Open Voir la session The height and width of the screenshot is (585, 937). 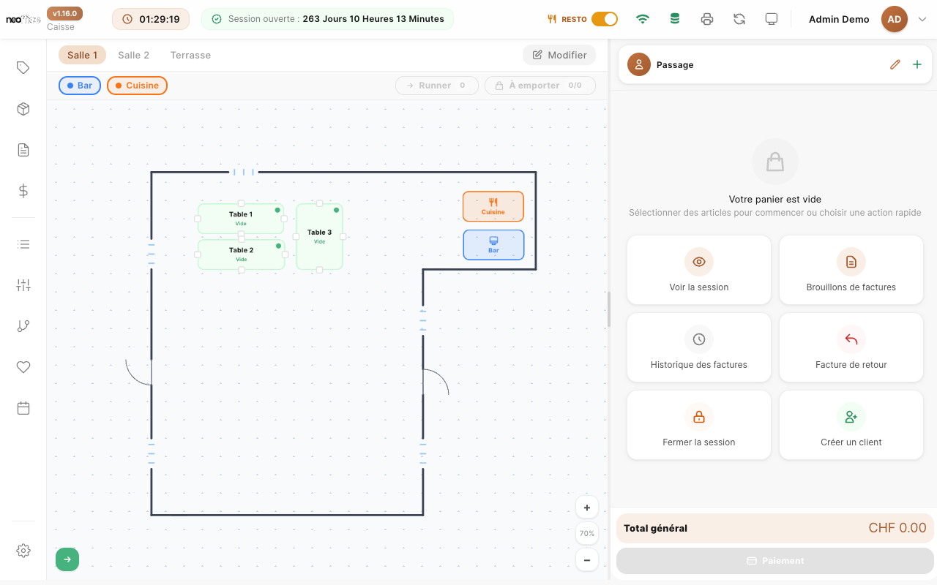point(699,270)
